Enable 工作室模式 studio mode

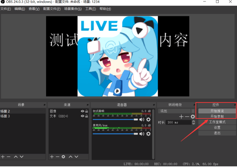click(x=217, y=122)
